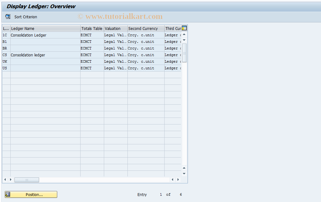Click the Sort Criterion magnifier icon

pyautogui.click(x=8, y=17)
